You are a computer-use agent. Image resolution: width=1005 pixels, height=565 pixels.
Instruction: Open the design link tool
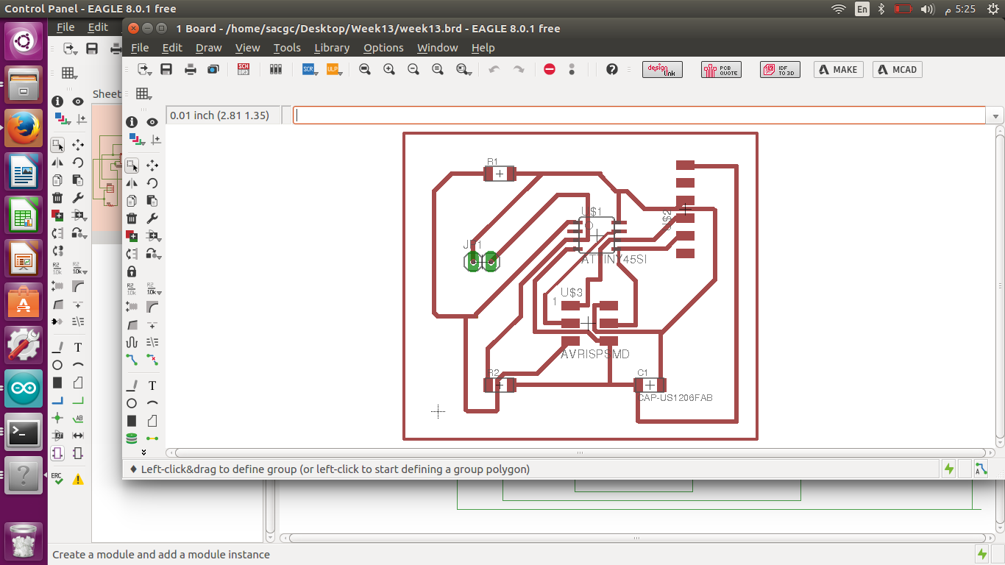(663, 70)
